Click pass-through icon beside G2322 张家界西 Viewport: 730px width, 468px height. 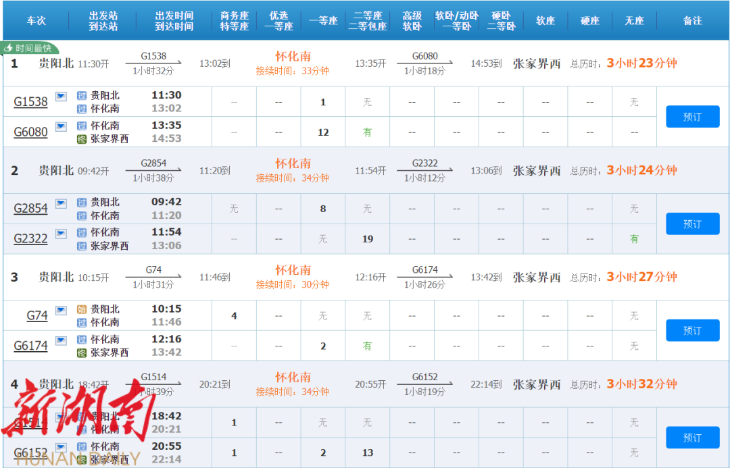tap(82, 246)
